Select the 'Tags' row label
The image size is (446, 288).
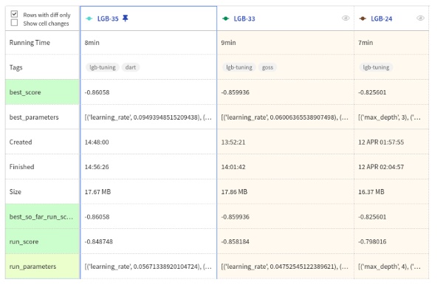point(16,67)
